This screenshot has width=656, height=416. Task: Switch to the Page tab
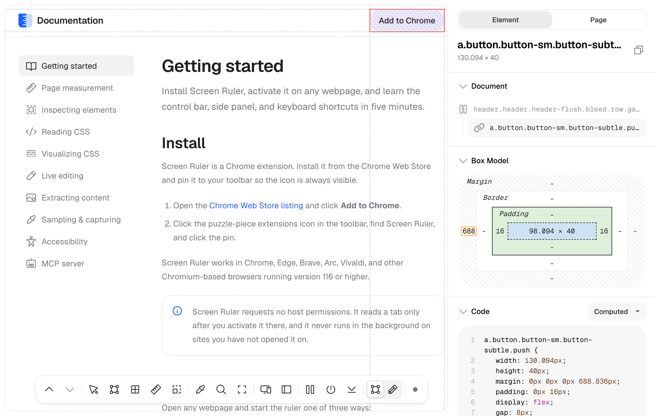click(x=598, y=20)
